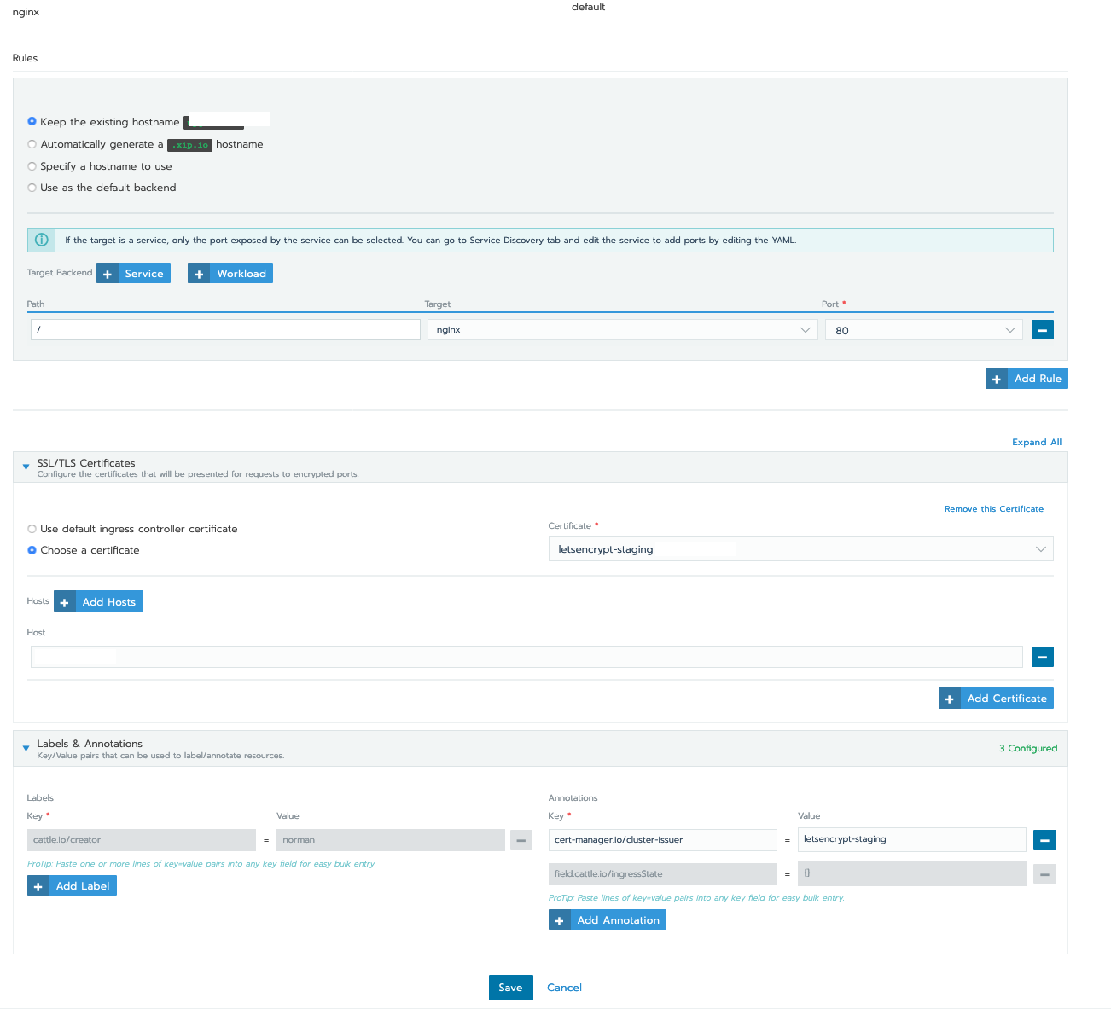Screen dimensions: 1111x1009
Task: Select Automatically generate a xip.io hostname
Action: (x=32, y=144)
